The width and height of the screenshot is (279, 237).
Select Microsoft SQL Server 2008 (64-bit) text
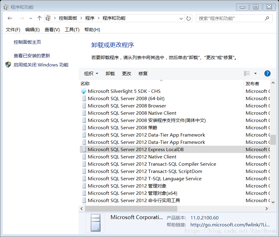(x=126, y=99)
